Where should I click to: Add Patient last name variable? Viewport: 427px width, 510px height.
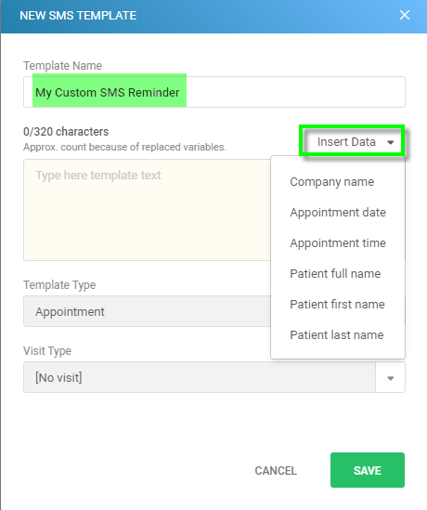[337, 335]
